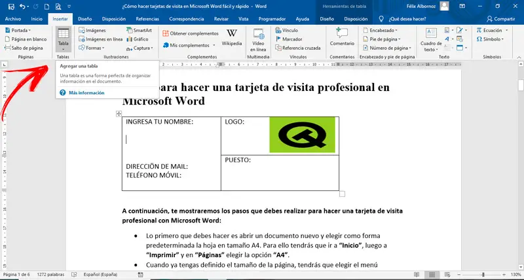The width and height of the screenshot is (524, 280).
Task: Click the WordArt icon in Texto group
Action: point(447,39)
